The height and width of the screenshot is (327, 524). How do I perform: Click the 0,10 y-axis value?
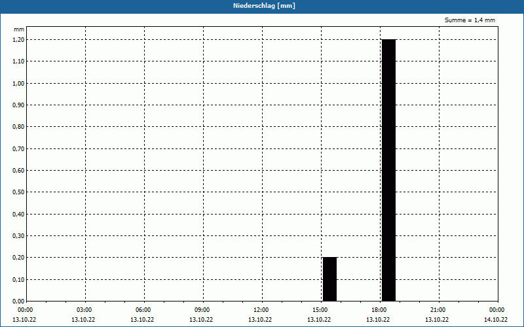[18, 280]
